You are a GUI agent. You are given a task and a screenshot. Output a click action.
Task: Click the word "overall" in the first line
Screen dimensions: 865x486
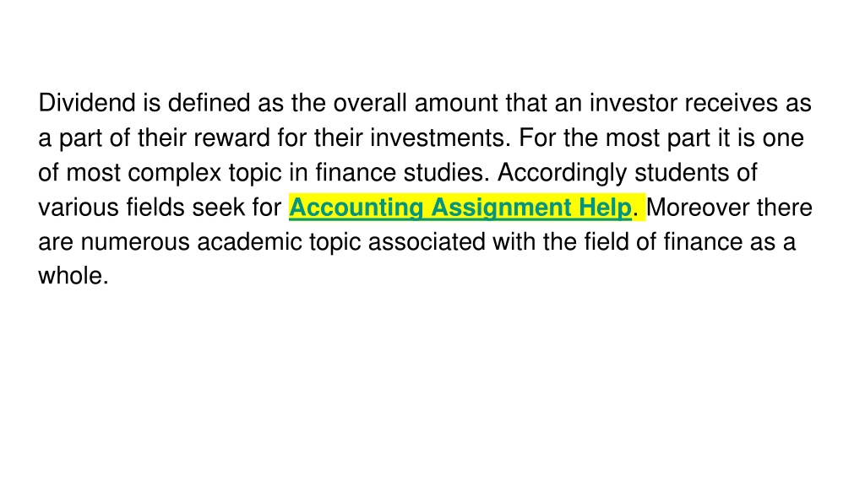click(x=370, y=103)
